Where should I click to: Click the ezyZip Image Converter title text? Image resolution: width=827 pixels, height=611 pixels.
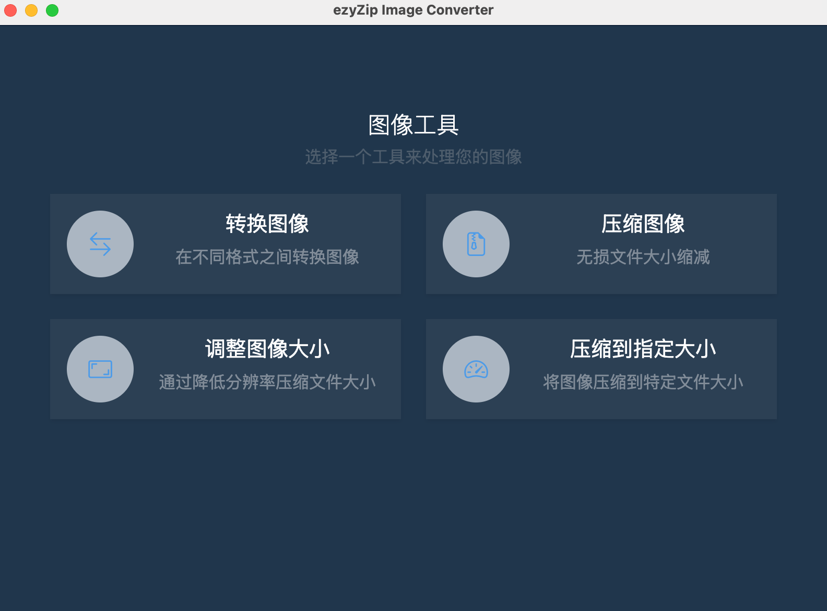[413, 10]
